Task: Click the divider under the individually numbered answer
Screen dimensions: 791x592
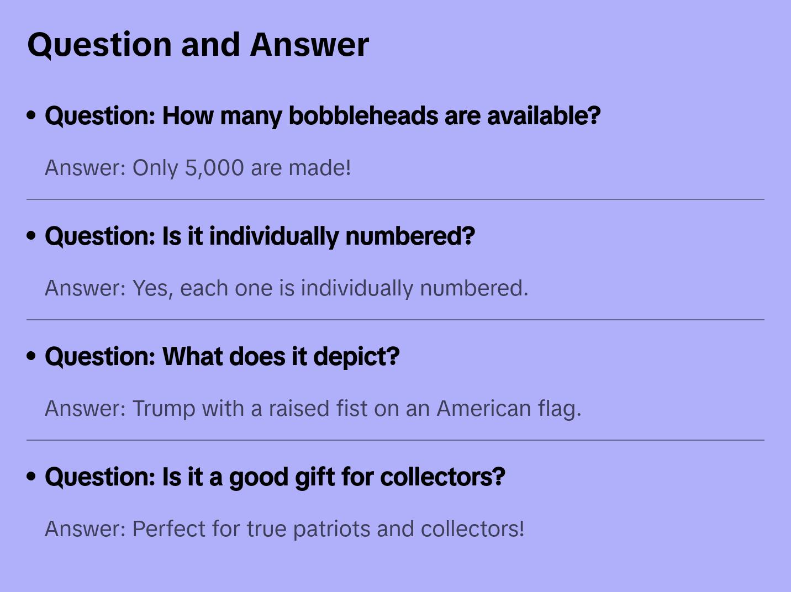Action: pyautogui.click(x=395, y=320)
